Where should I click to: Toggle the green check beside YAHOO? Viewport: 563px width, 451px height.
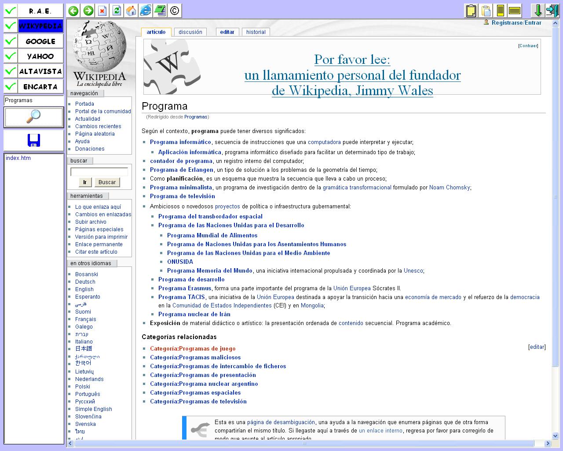click(x=11, y=56)
